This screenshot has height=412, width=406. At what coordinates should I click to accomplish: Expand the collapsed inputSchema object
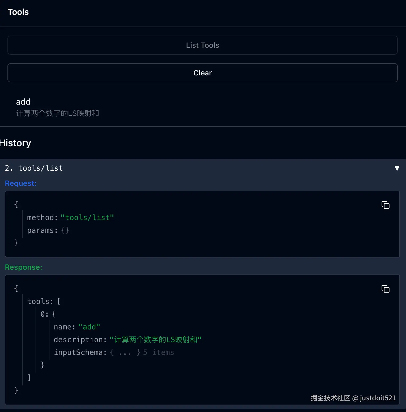click(x=125, y=353)
